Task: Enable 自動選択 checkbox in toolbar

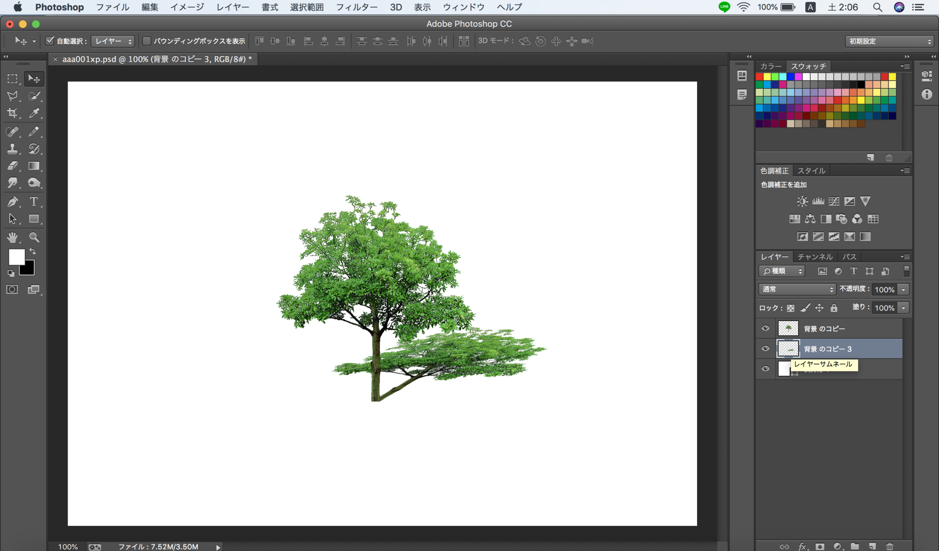Action: click(49, 41)
